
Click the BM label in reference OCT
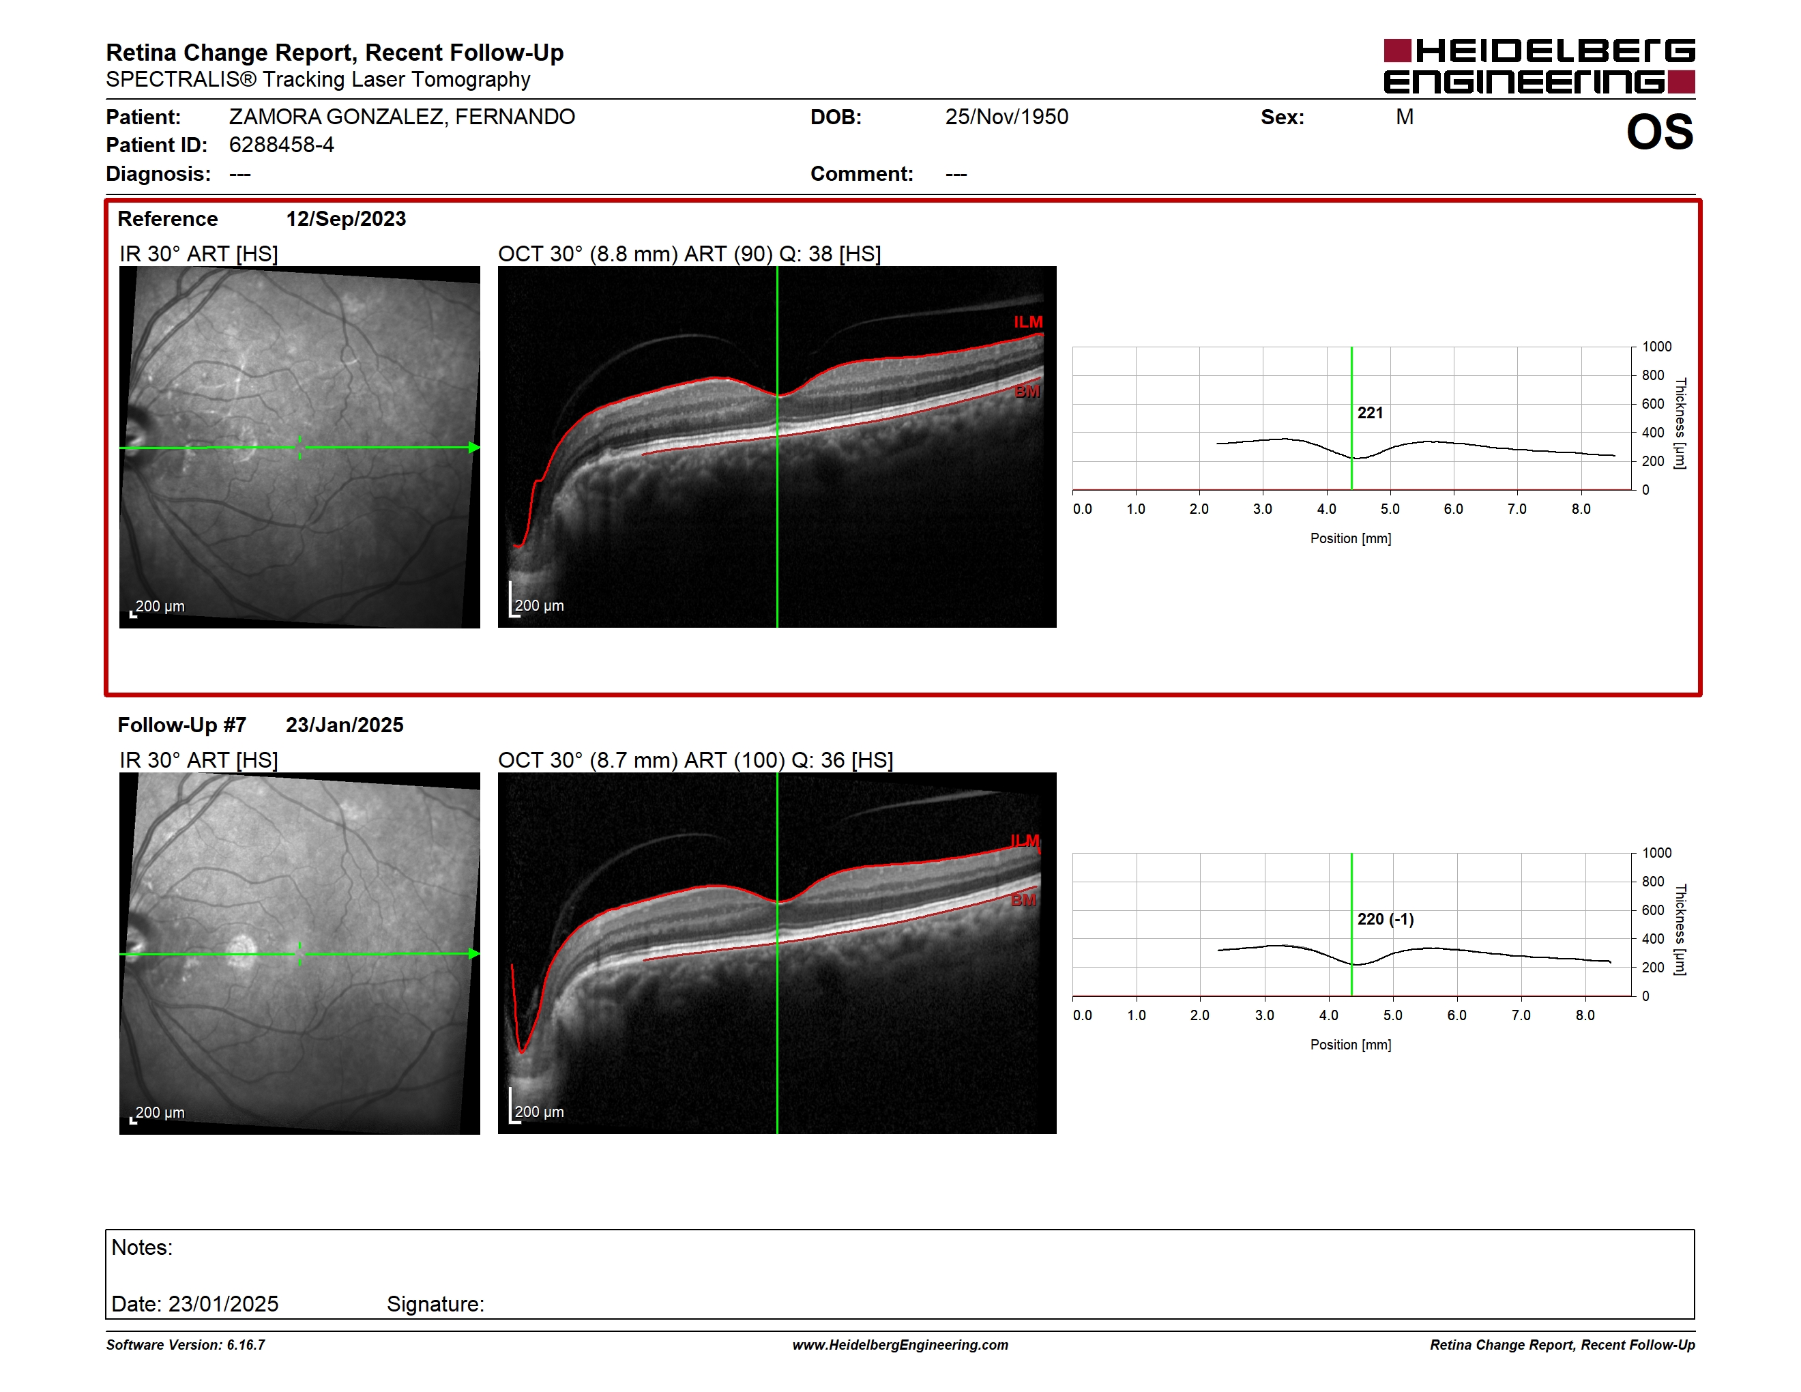pos(1027,391)
